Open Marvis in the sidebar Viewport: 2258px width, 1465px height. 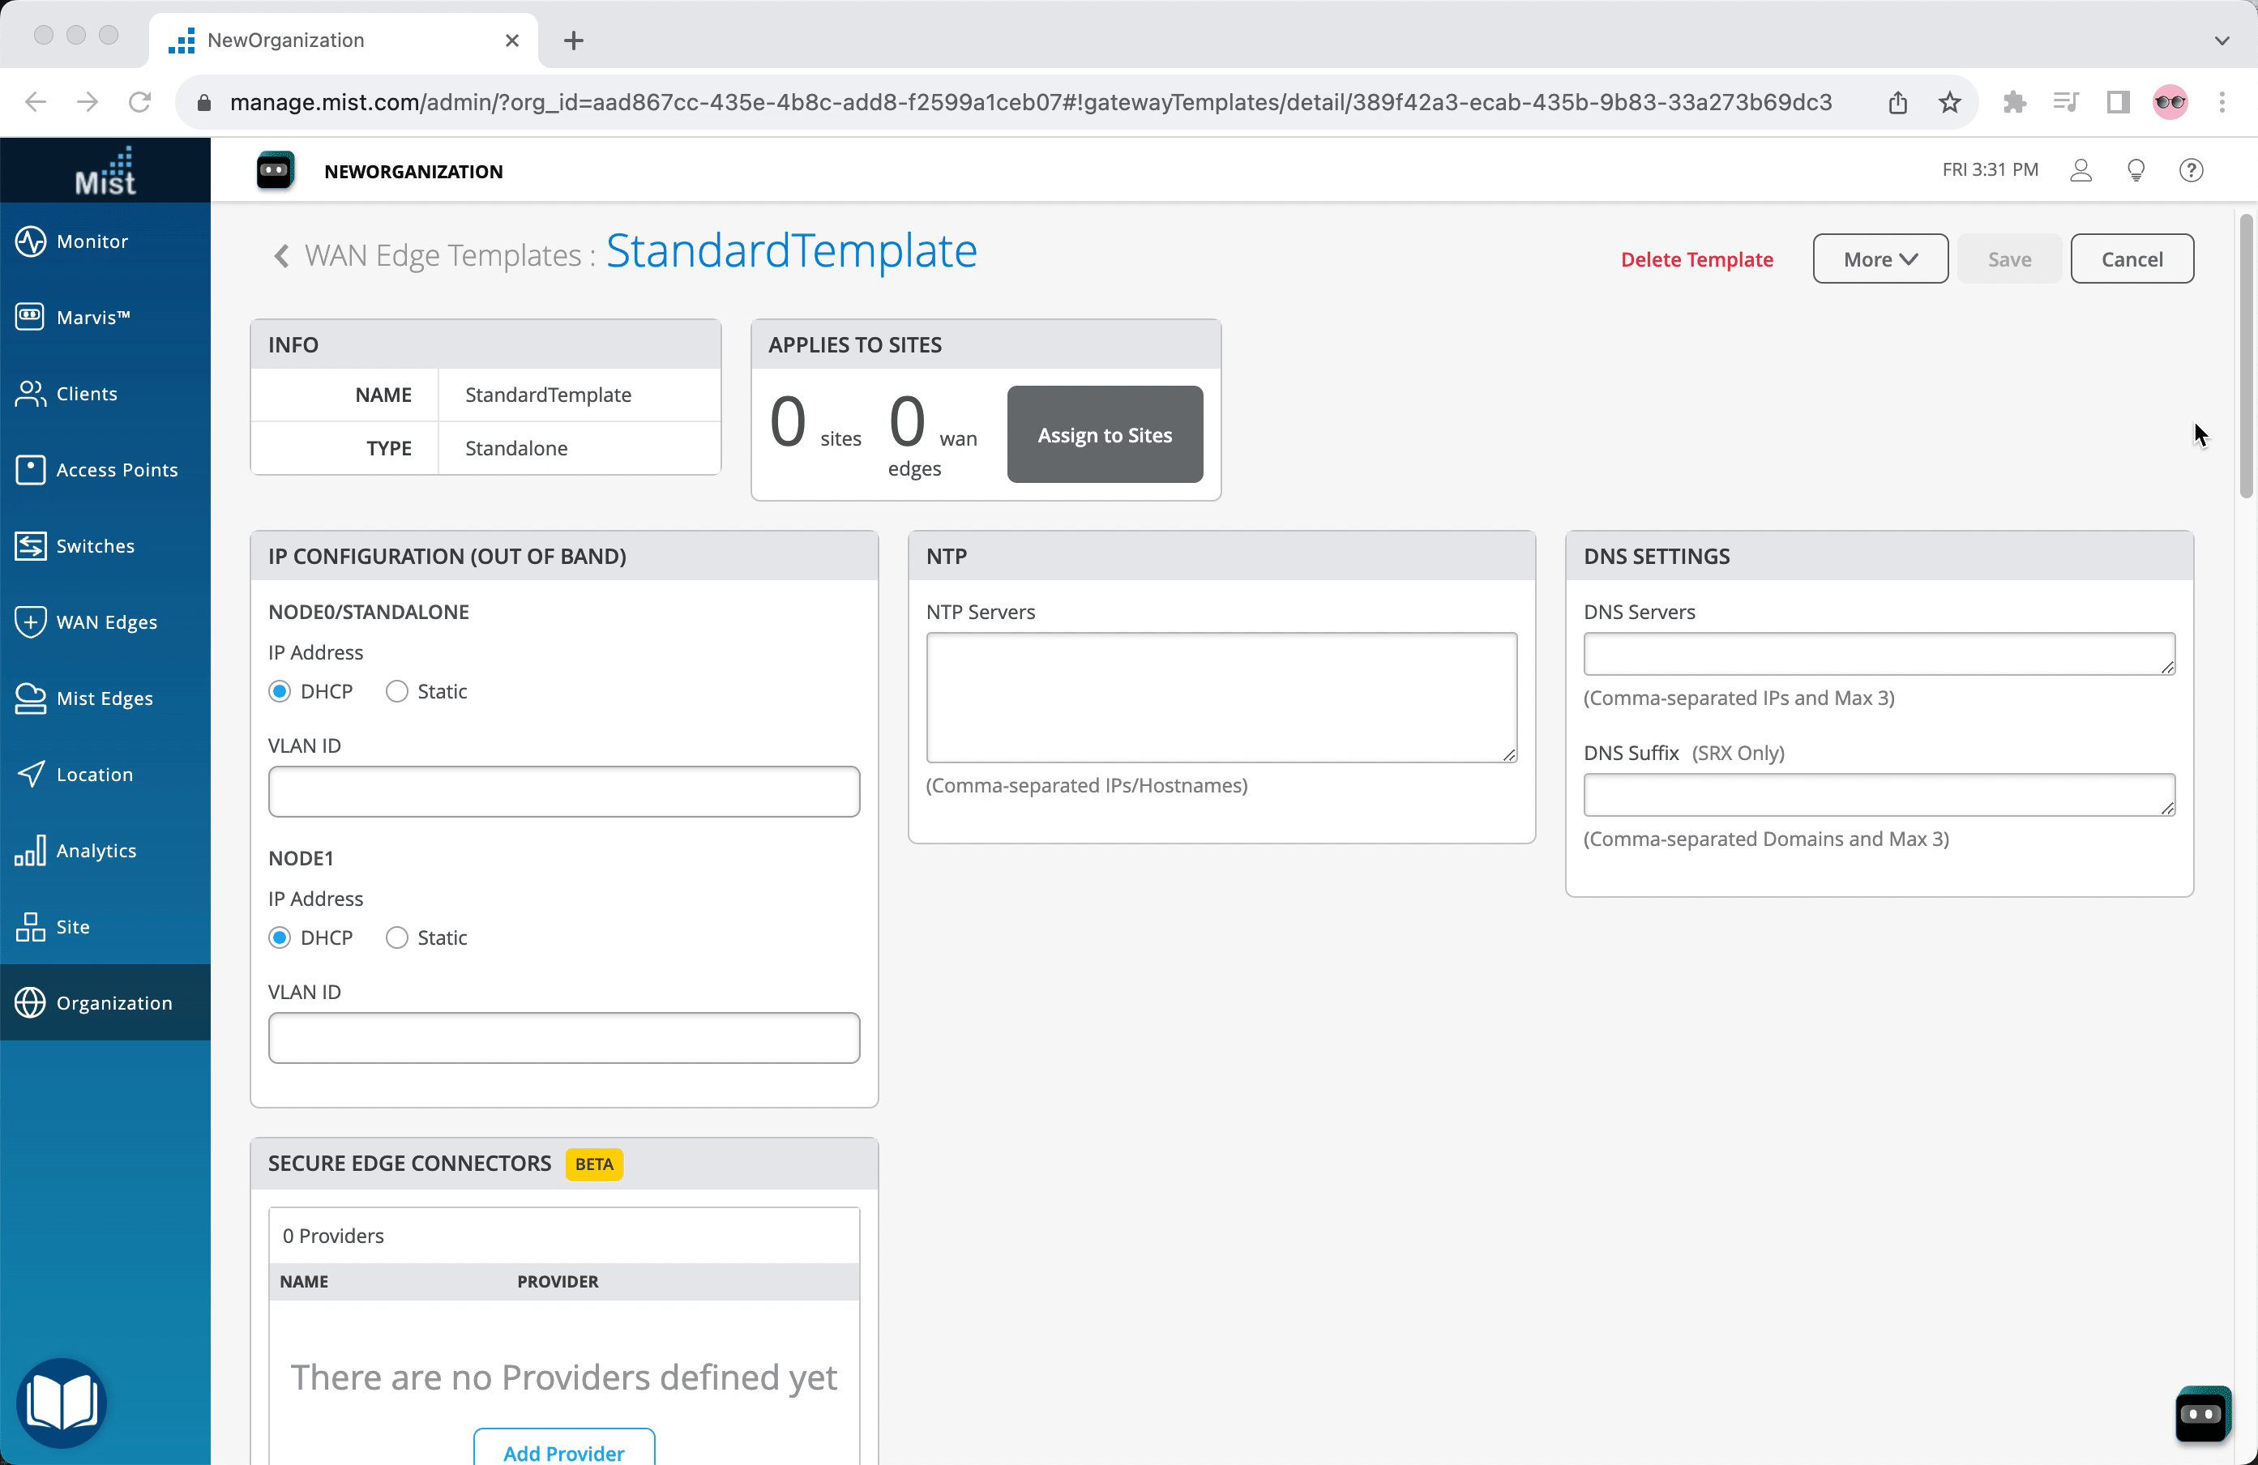pos(92,317)
